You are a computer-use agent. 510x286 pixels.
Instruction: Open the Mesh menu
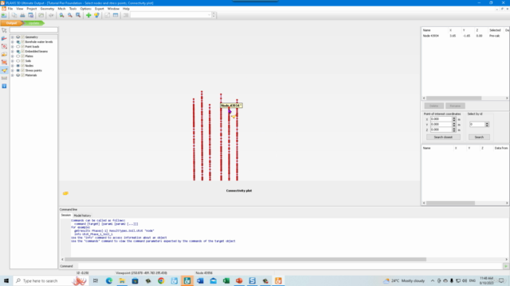tap(61, 9)
